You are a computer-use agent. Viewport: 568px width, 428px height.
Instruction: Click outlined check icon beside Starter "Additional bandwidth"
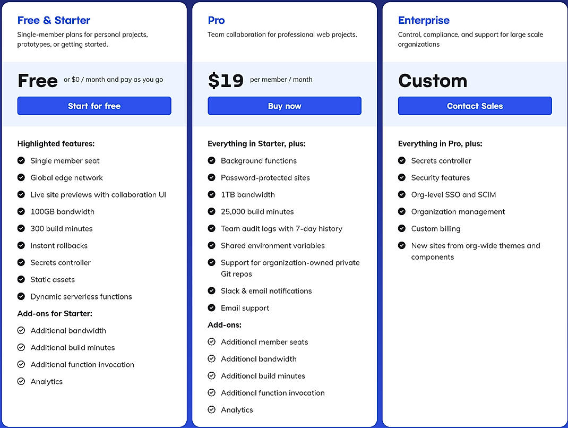coord(21,330)
